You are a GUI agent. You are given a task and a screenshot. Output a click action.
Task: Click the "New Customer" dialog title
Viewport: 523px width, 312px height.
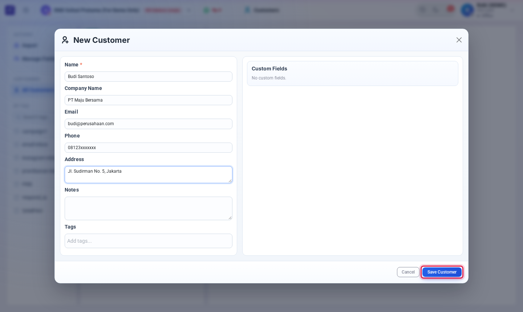tap(102, 40)
